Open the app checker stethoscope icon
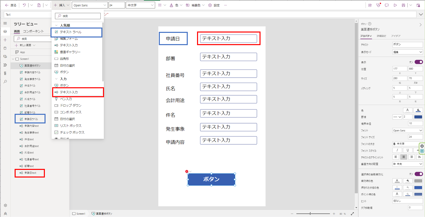The width and height of the screenshot is (425, 217). [x=378, y=5]
